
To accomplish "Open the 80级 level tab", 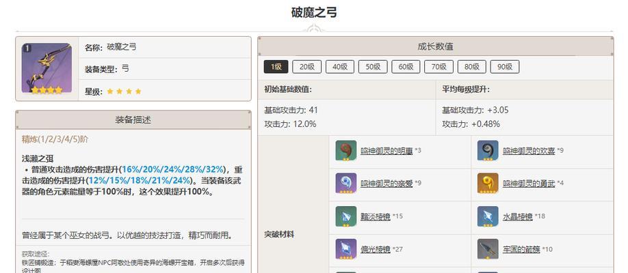I will pos(472,67).
